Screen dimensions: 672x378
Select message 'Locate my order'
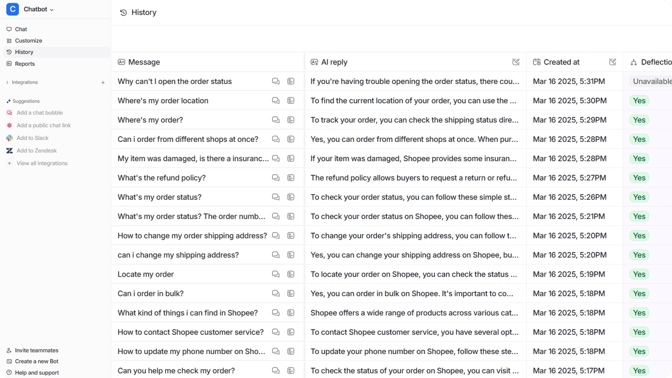pyautogui.click(x=146, y=274)
